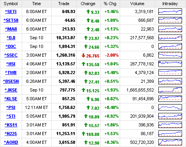The width and height of the screenshot is (186, 147).
Task: Click the % Chg column header
Action: (110, 4)
